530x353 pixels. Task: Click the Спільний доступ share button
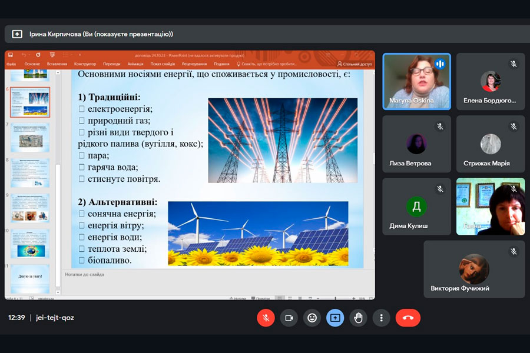point(355,64)
